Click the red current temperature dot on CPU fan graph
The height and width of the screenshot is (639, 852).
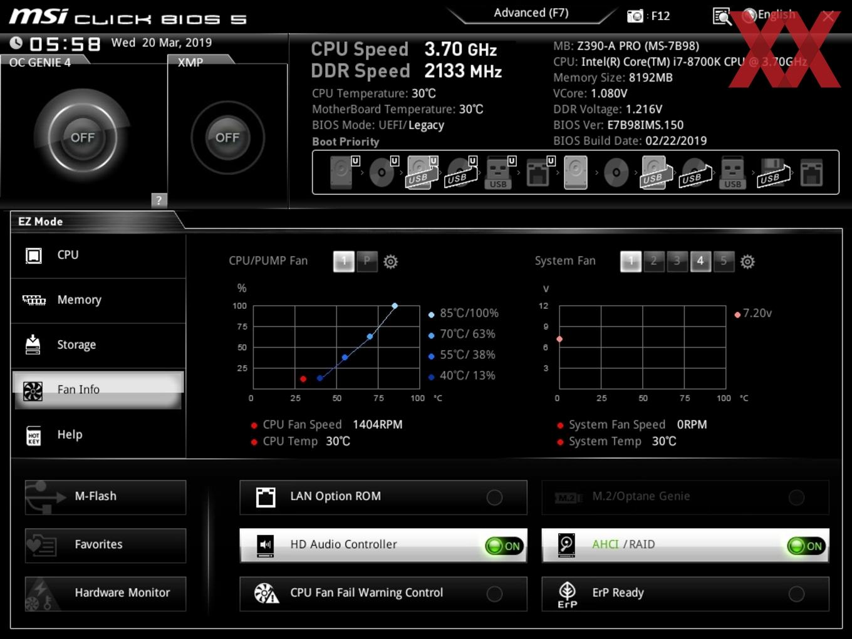coord(303,378)
